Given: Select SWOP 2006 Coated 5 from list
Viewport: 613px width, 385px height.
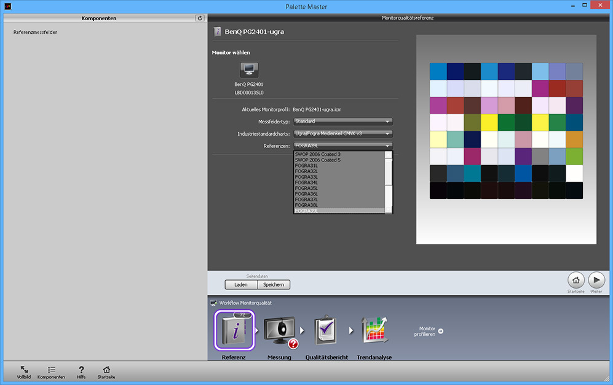Looking at the screenshot, I should (339, 160).
